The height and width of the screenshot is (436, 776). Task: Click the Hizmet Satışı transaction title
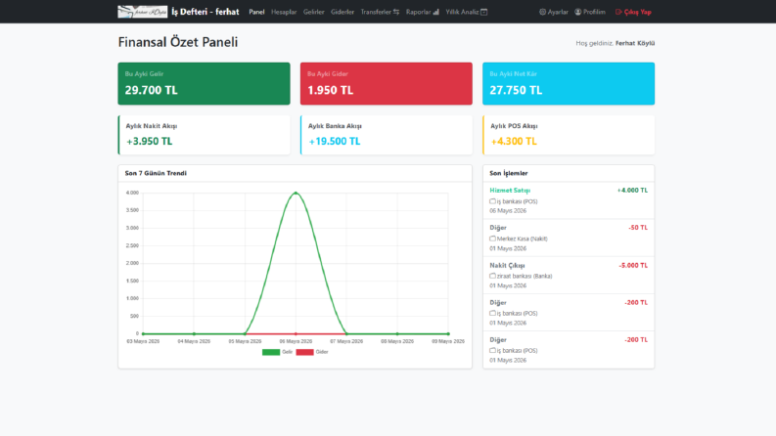tap(510, 191)
